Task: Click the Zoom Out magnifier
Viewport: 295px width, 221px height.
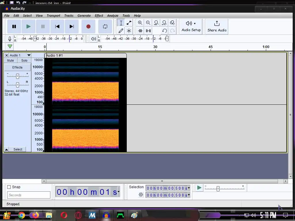Action: (x=148, y=23)
